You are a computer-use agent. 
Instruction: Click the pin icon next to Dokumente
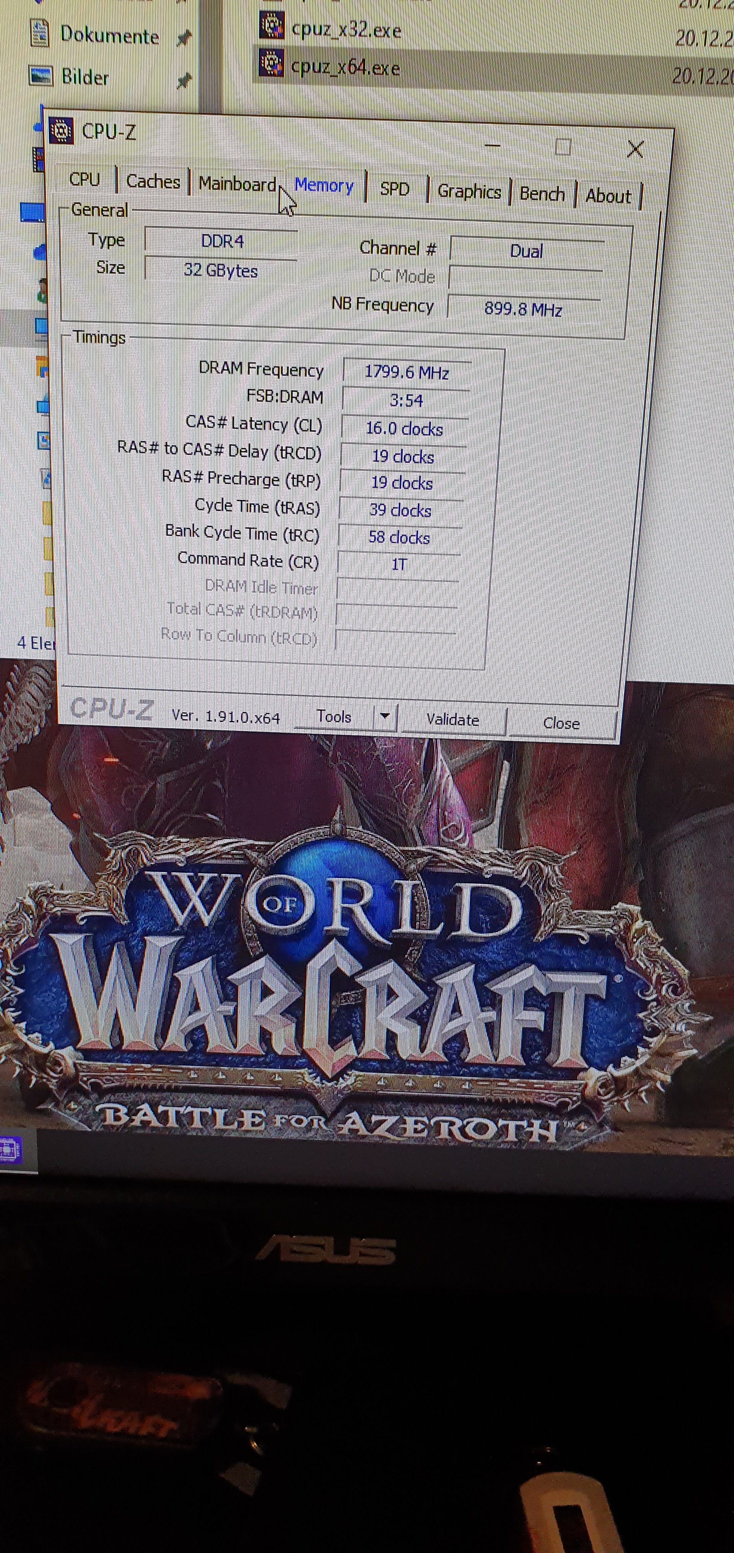click(x=183, y=39)
